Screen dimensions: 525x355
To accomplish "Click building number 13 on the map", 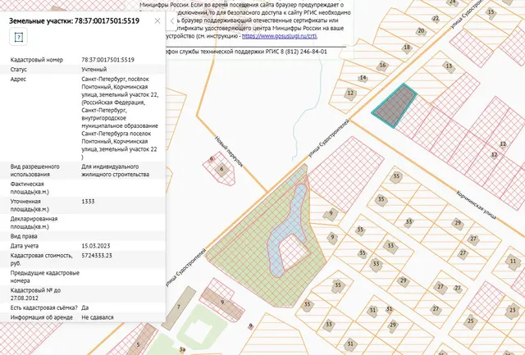I will pyautogui.click(x=449, y=66).
